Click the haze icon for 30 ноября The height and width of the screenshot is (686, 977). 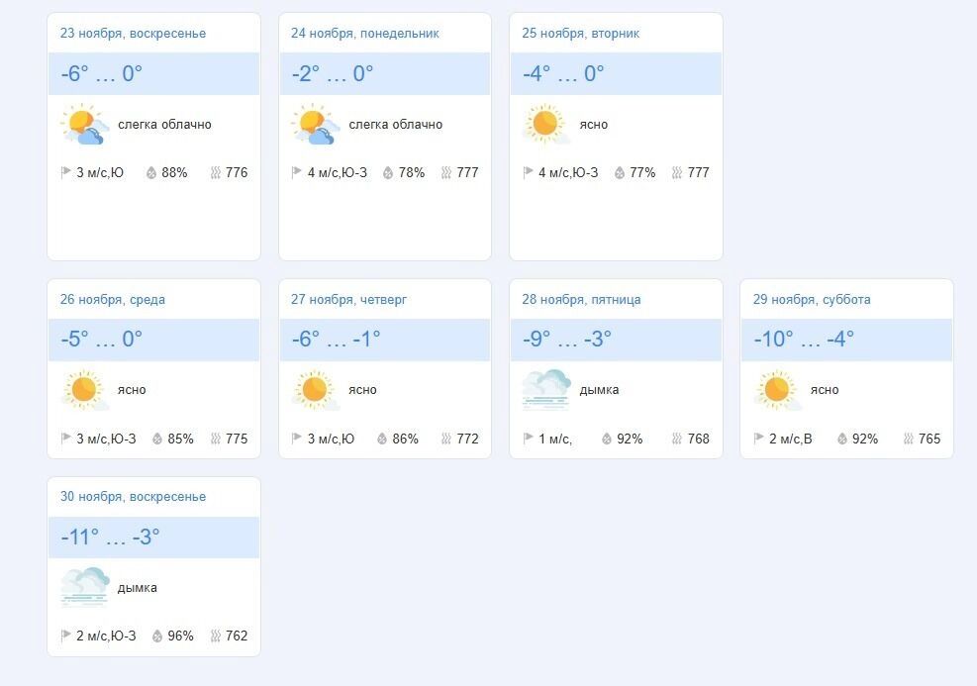83,587
